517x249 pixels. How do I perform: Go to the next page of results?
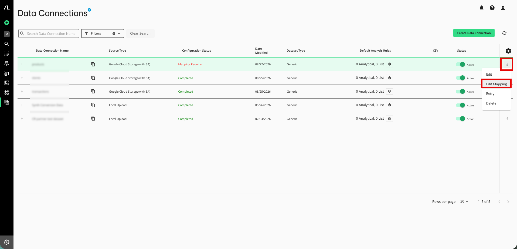coord(508,201)
